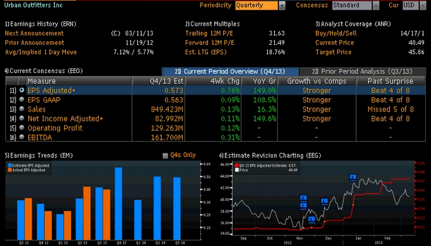Click the EBITDA estimate value 161.700M
The image size is (431, 246).
click(167, 137)
